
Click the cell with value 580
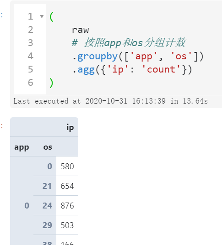[67, 166]
